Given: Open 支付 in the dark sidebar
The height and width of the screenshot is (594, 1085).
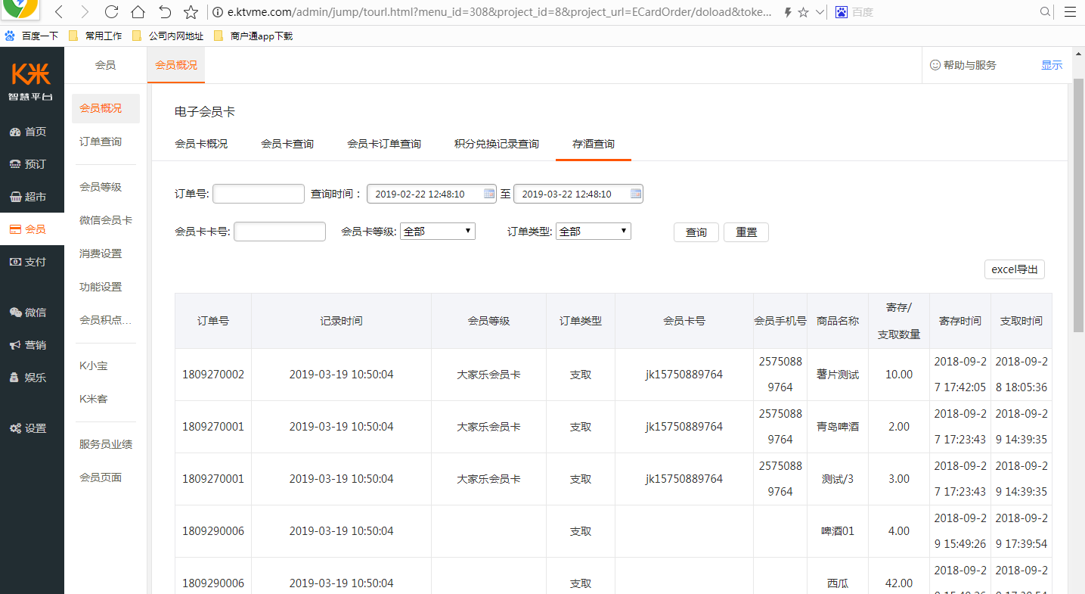Looking at the screenshot, I should pyautogui.click(x=32, y=262).
